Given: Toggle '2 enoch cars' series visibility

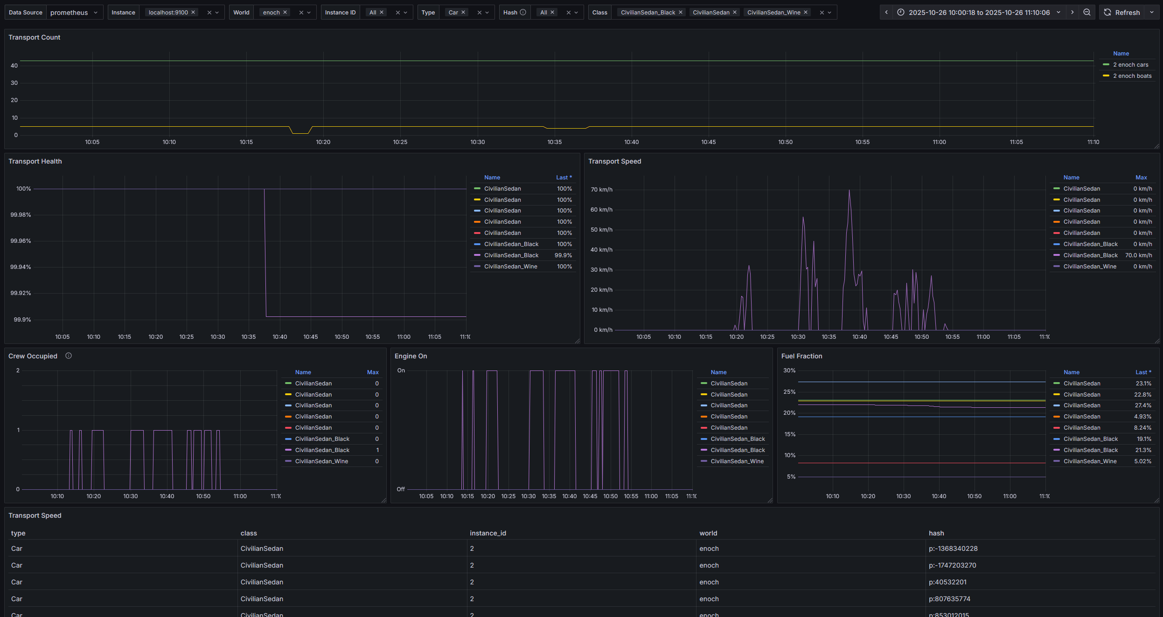Looking at the screenshot, I should coord(1130,65).
